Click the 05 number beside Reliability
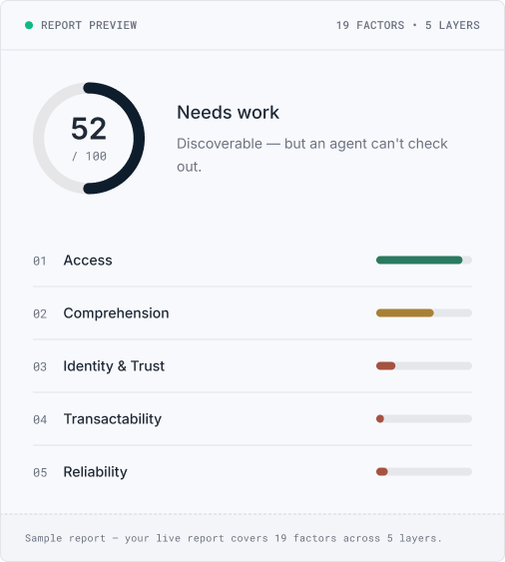This screenshot has width=505, height=562. pyautogui.click(x=40, y=472)
